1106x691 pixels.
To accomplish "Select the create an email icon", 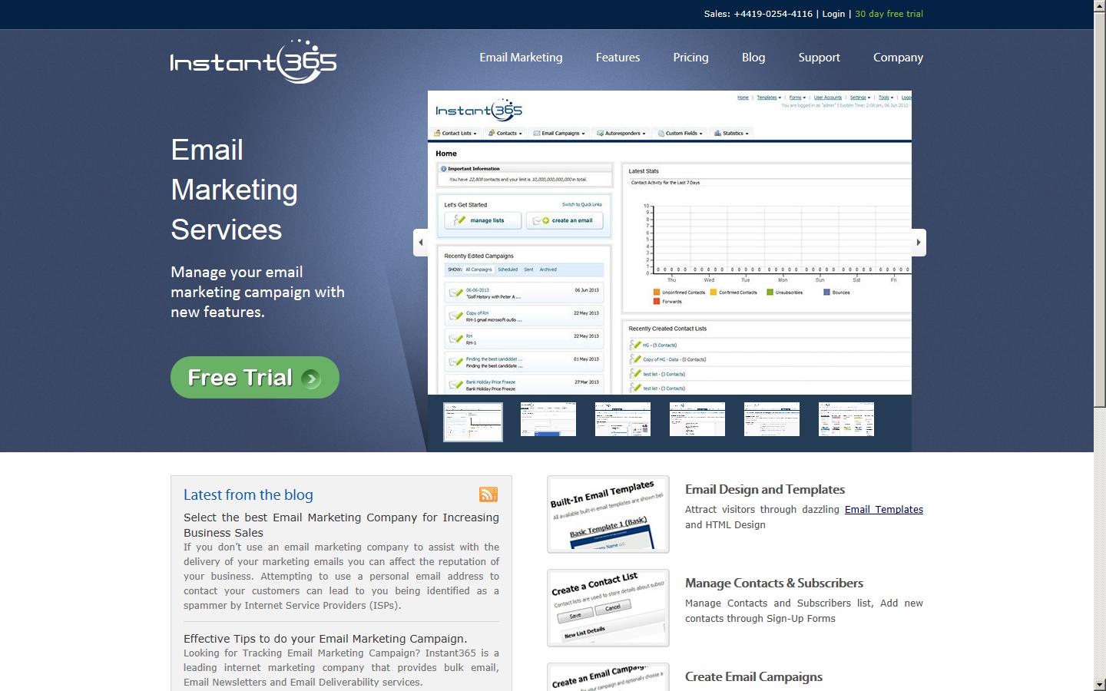I will pyautogui.click(x=540, y=220).
